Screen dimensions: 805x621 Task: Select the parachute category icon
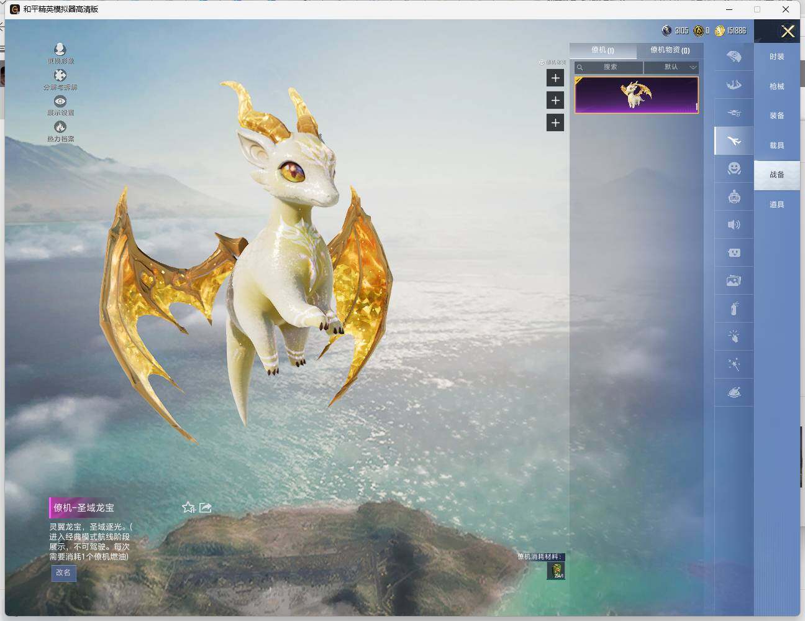click(734, 57)
